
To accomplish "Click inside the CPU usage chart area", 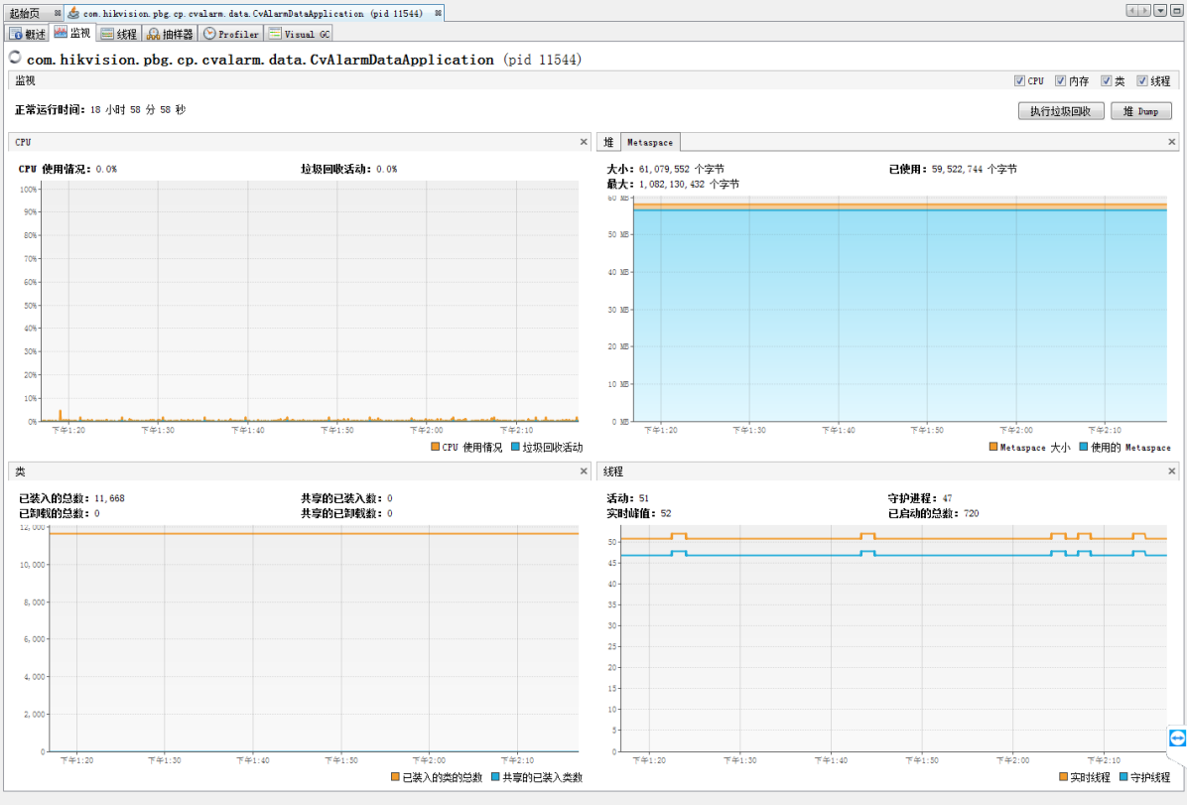I will [x=310, y=301].
